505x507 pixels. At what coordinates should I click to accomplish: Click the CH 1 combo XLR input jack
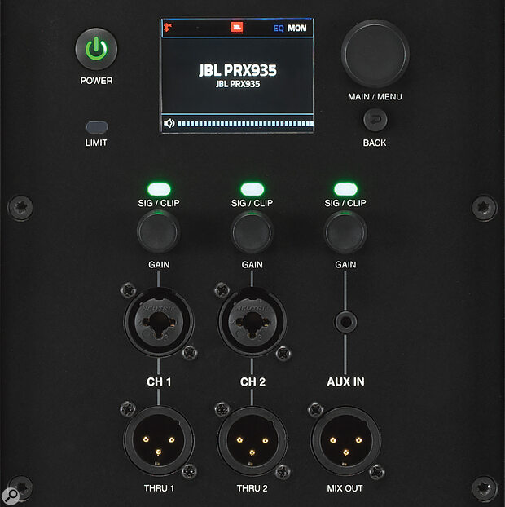pyautogui.click(x=159, y=322)
